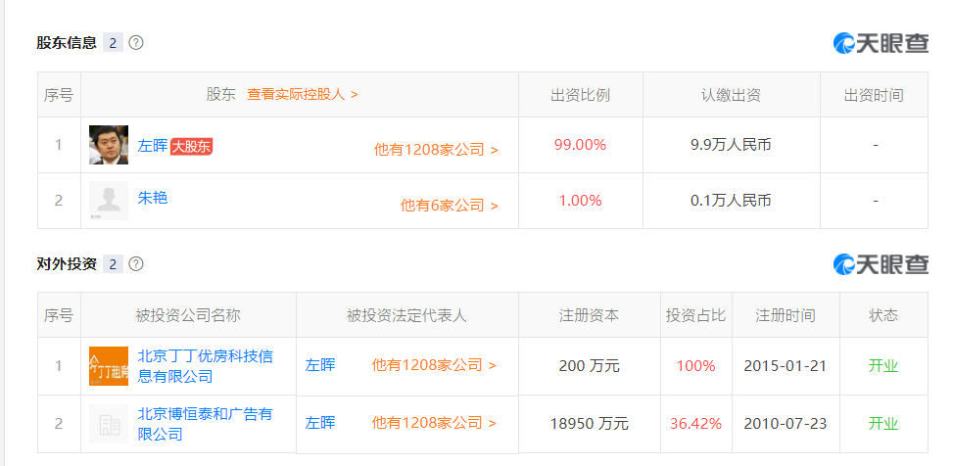The width and height of the screenshot is (953, 466).
Task: Expand 他有1208家公司 in 丁丁优房 row
Action: point(433,365)
